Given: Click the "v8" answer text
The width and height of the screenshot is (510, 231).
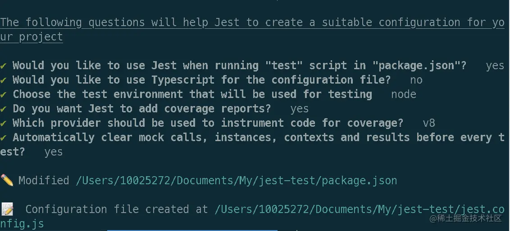Looking at the screenshot, I should tap(429, 123).
